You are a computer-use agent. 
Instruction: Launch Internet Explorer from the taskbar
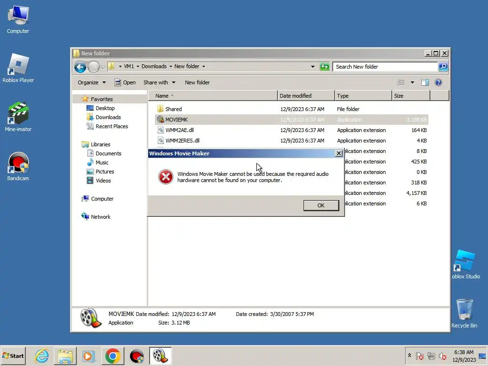click(x=42, y=356)
